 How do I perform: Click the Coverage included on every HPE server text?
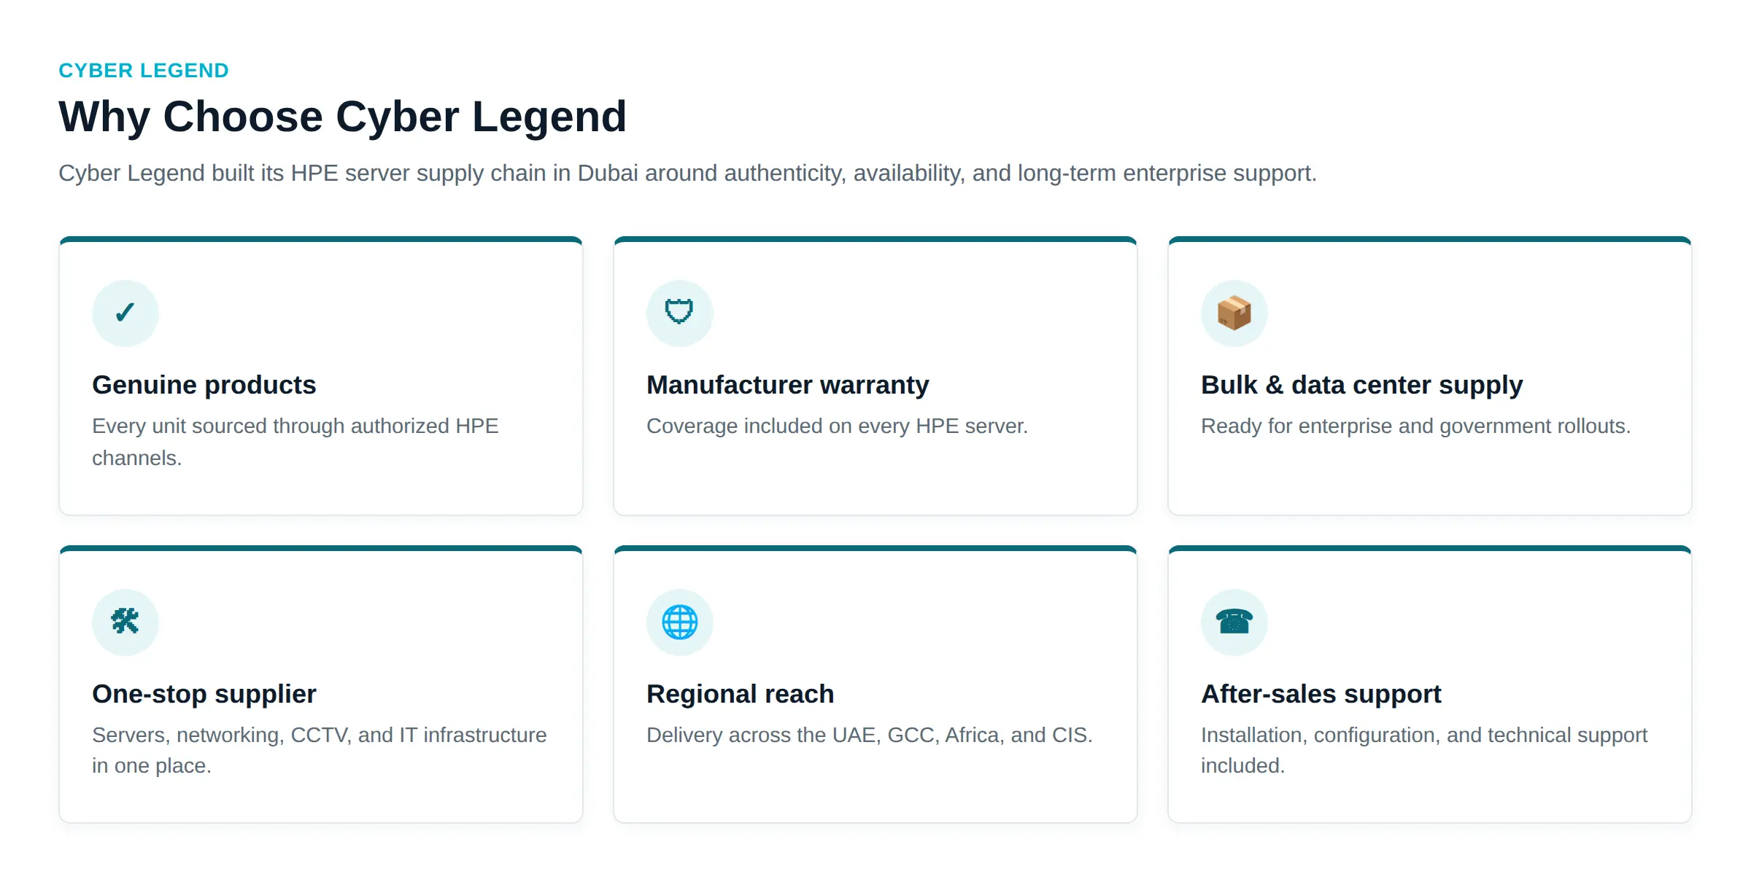coord(837,426)
